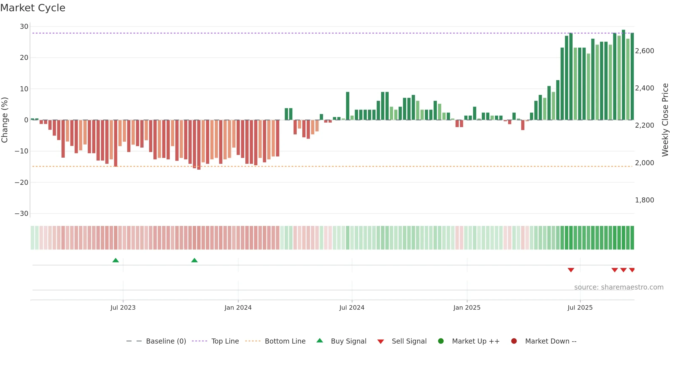Toggle the Top Line legend entry
The image size is (673, 378).
[x=215, y=341]
